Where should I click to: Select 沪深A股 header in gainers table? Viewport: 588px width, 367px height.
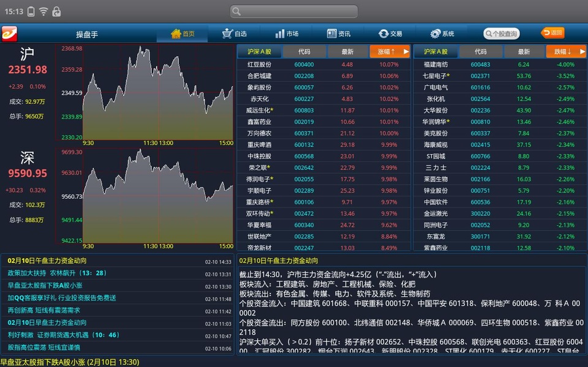point(259,51)
